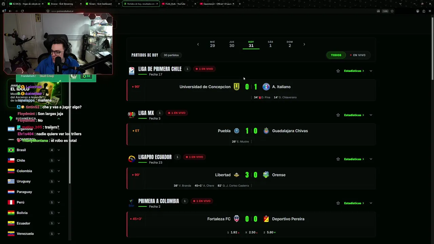Click the A. Italiano team crest
434x244 pixels.
pos(266,87)
